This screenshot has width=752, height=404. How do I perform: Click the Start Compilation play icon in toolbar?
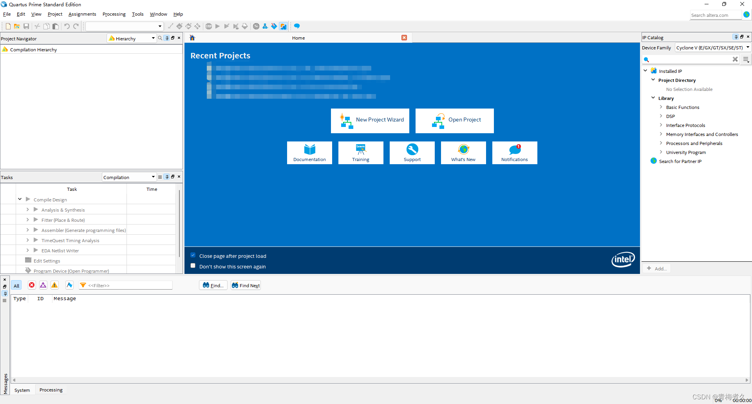click(x=218, y=26)
